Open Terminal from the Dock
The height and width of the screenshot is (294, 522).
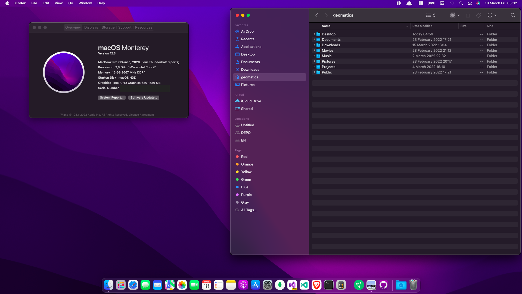(x=329, y=285)
